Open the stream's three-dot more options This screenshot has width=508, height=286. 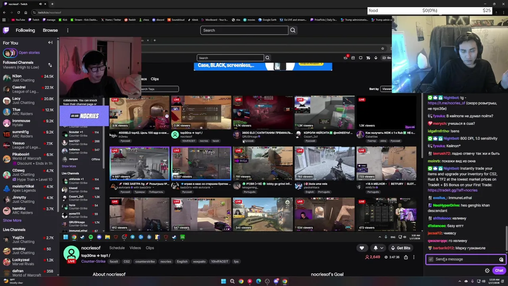(414, 257)
